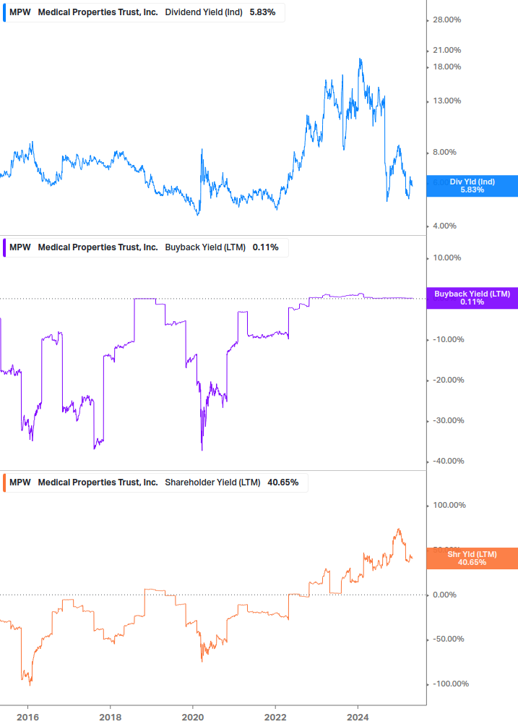Click the -10.00% buyback yield axis label
The image size is (518, 727).
(448, 339)
